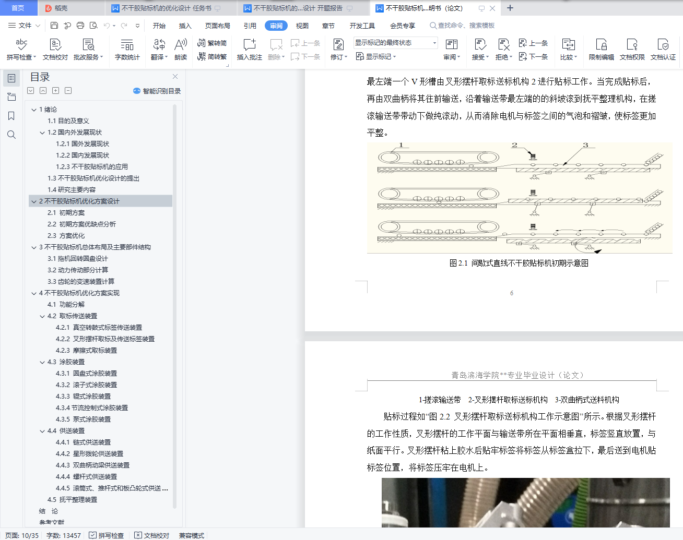The height and width of the screenshot is (540, 683).
Task: Click the print preview icon
Action: (93, 25)
